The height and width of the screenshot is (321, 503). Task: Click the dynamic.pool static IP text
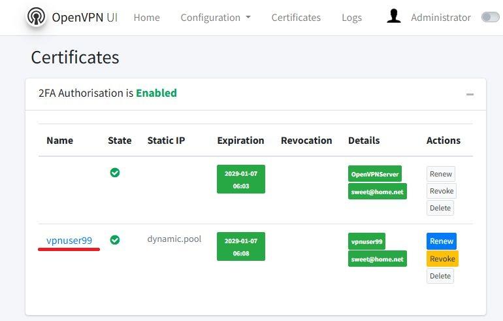(174, 239)
